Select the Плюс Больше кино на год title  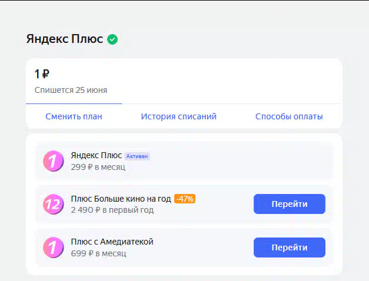(121, 199)
